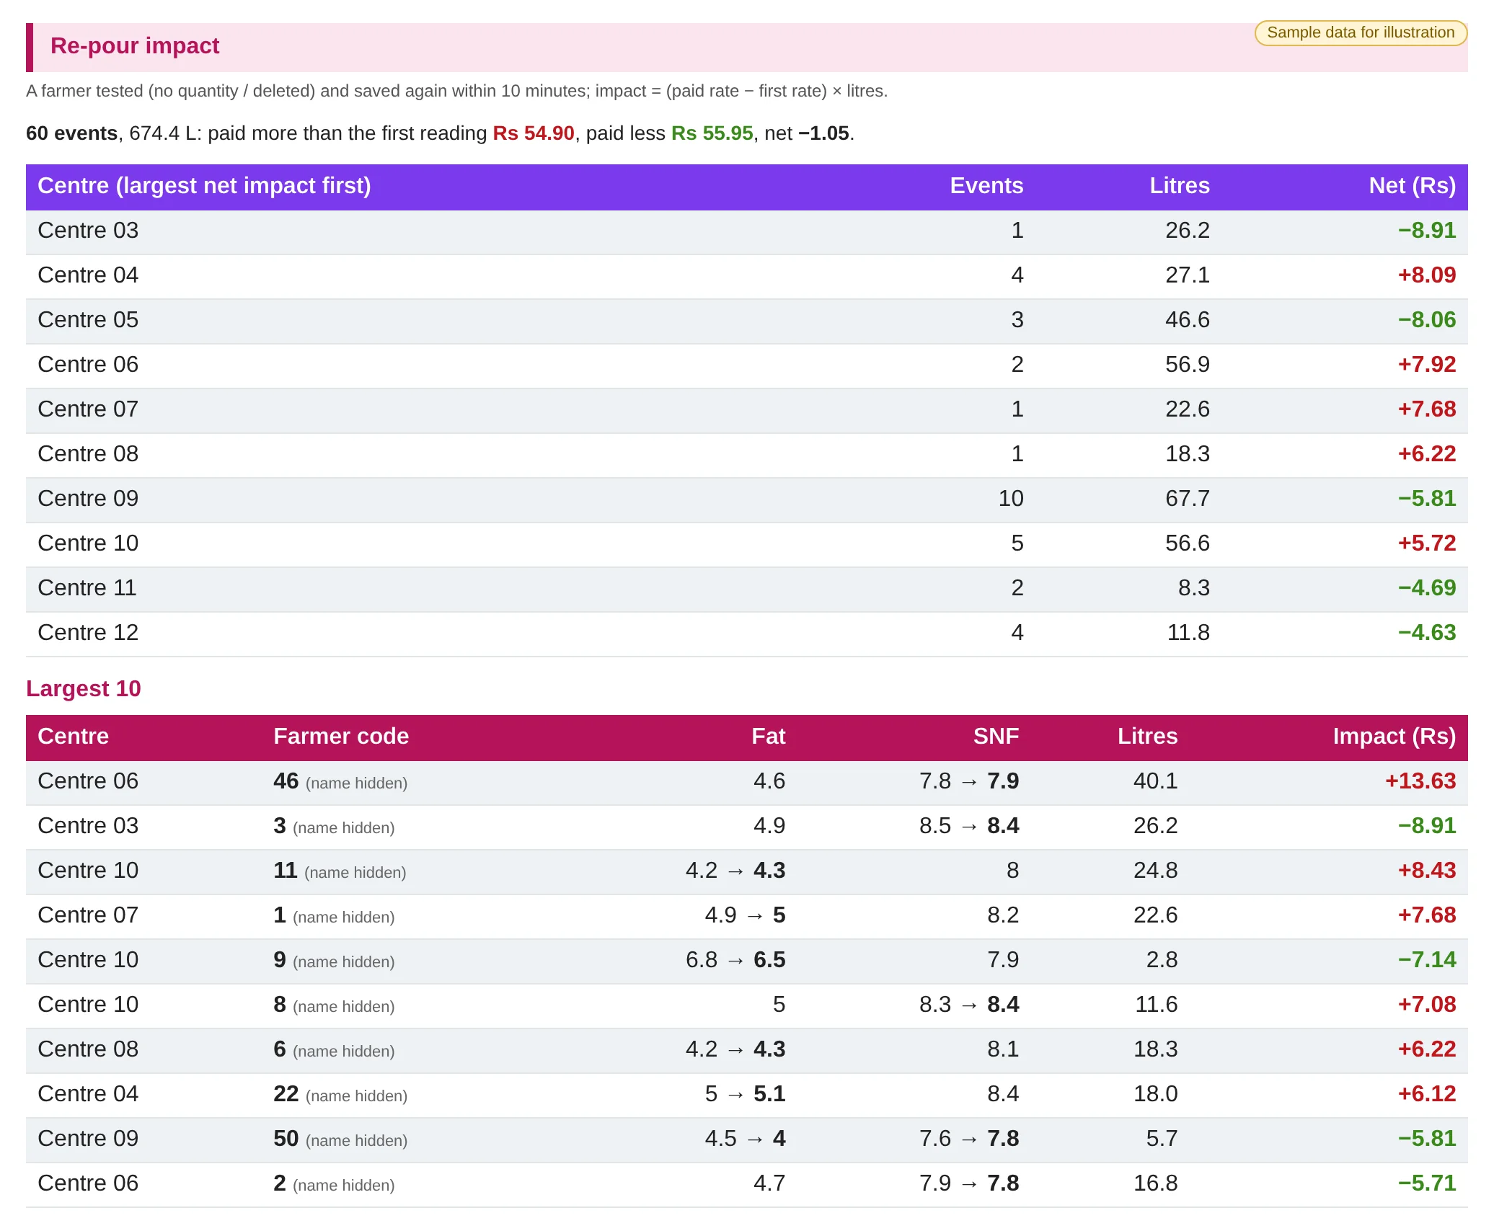Click the 'Centre 11' row label
This screenshot has width=1494, height=1231.
[x=87, y=588]
